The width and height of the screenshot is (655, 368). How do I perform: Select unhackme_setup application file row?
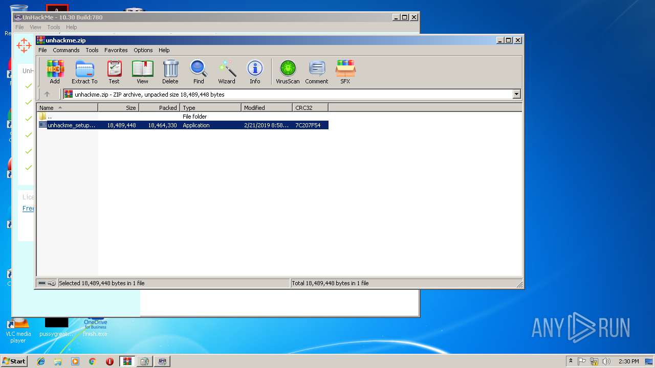(x=183, y=125)
